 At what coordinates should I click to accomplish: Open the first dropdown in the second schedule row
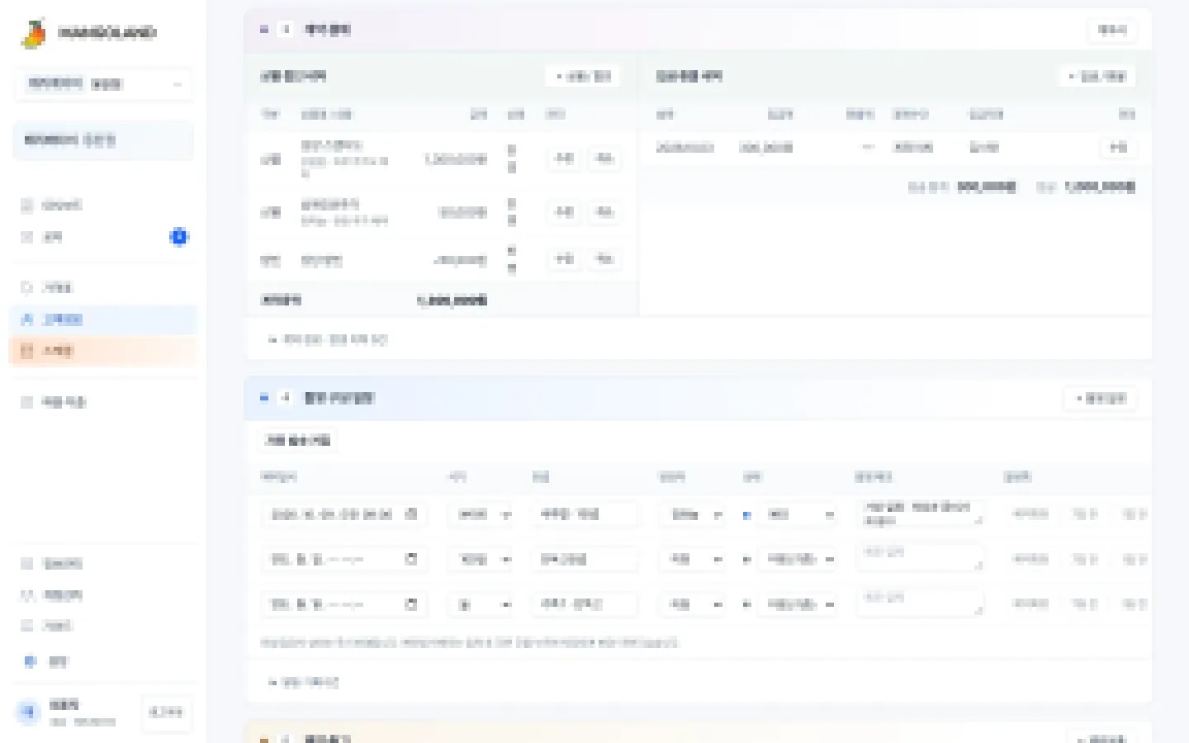(481, 560)
